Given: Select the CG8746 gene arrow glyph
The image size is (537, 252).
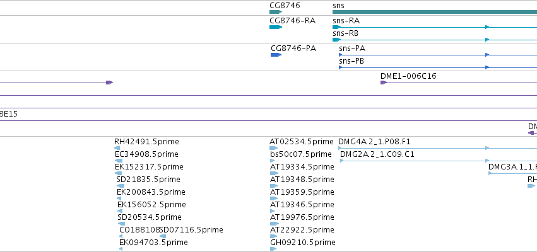Looking at the screenshot, I should 276,12.
